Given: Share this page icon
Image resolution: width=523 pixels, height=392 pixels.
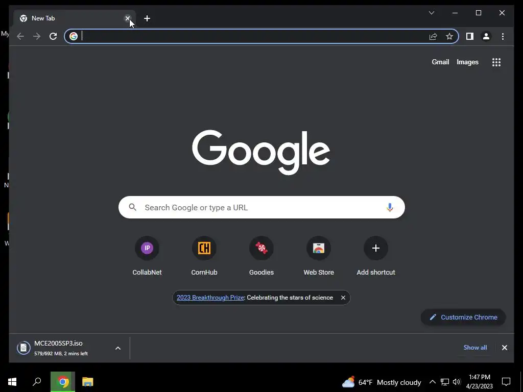Looking at the screenshot, I should [x=433, y=36].
